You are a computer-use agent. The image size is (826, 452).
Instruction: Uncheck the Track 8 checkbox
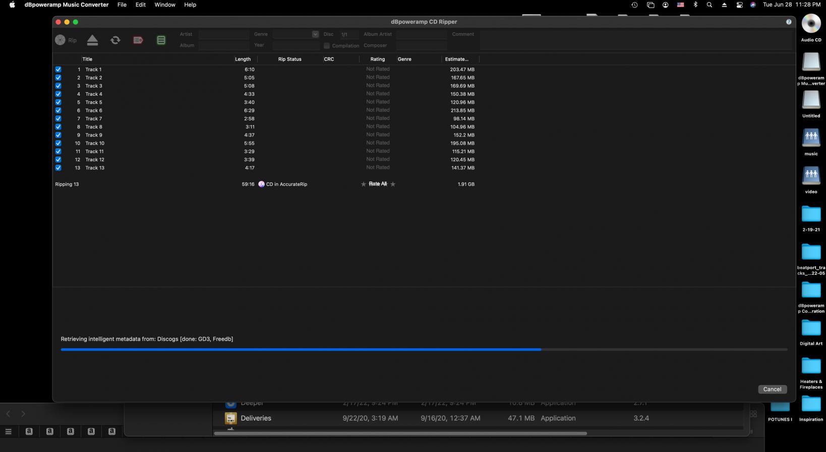tap(58, 127)
